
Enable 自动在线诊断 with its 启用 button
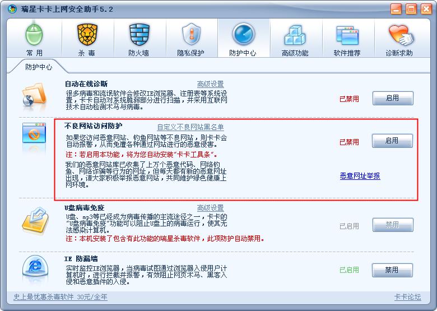coord(393,98)
